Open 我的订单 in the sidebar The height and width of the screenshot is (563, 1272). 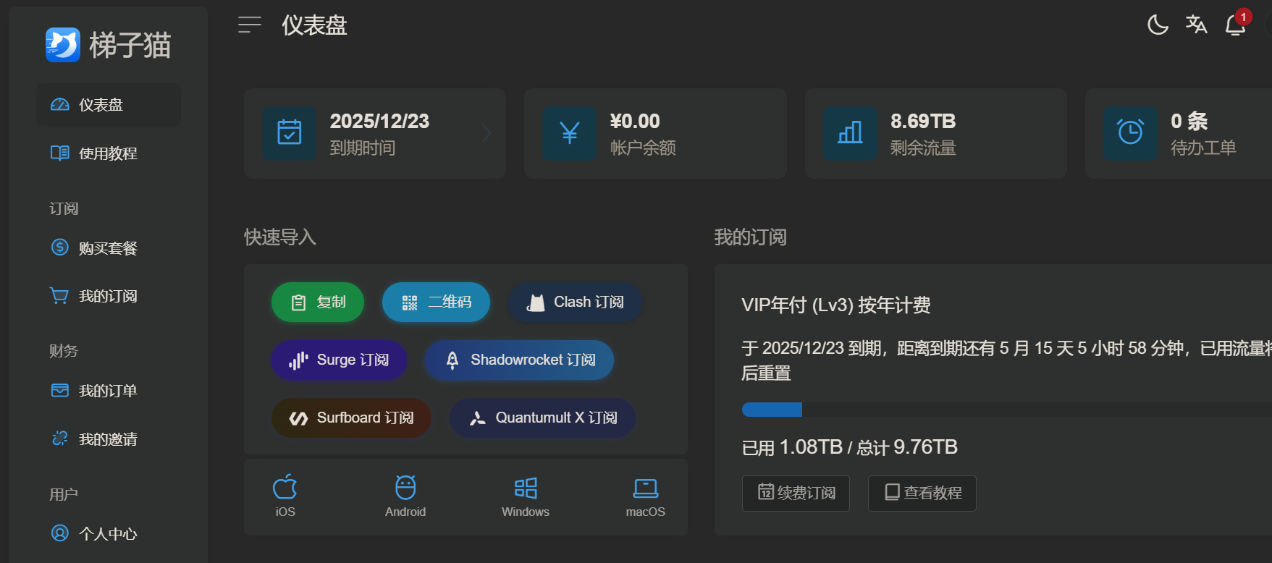coord(109,391)
